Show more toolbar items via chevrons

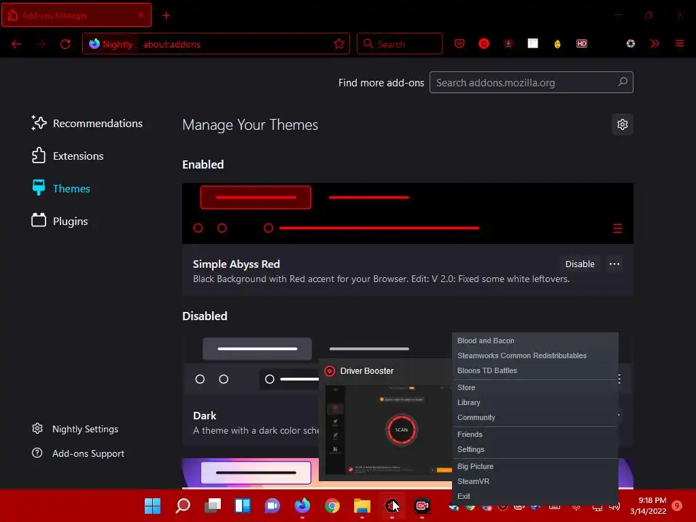tap(655, 43)
